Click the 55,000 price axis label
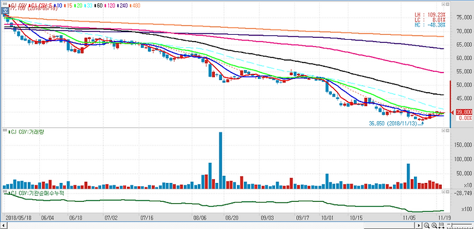Image resolution: width=474 pixels, height=229 pixels. click(464, 71)
